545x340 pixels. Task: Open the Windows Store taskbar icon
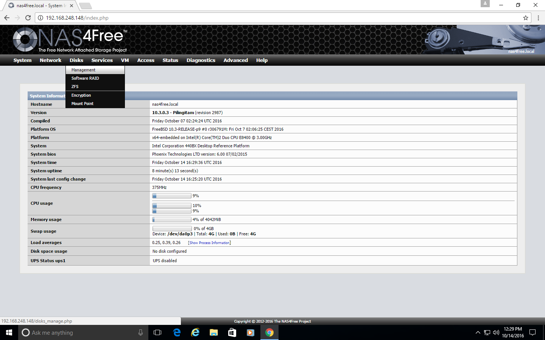(232, 332)
